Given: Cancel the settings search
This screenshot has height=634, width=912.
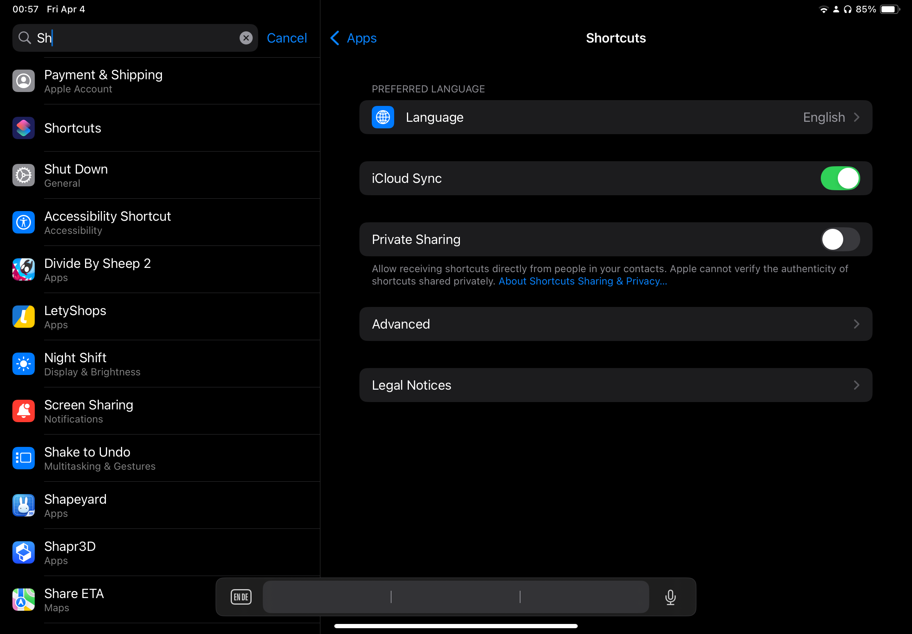Looking at the screenshot, I should point(287,38).
